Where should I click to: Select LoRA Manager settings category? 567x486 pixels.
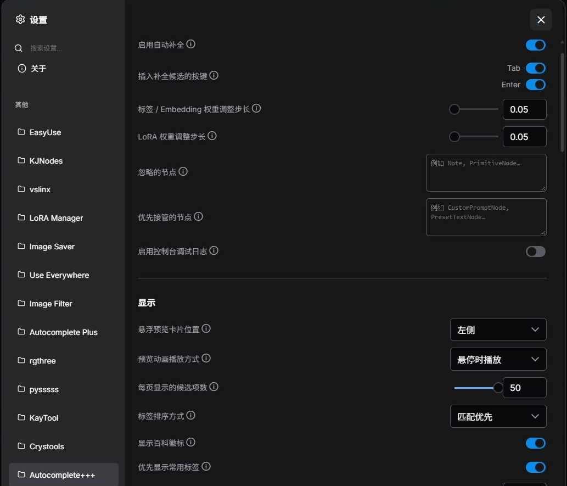[x=64, y=218]
